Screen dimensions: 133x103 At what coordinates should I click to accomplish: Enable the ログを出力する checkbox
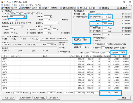[x=59, y=52]
